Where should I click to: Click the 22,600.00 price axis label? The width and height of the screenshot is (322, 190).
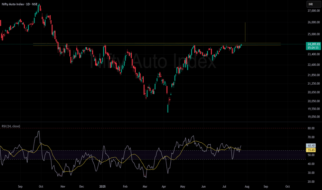[x=314, y=65]
